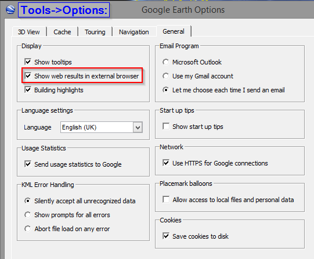Select the Touring tab

(x=95, y=32)
